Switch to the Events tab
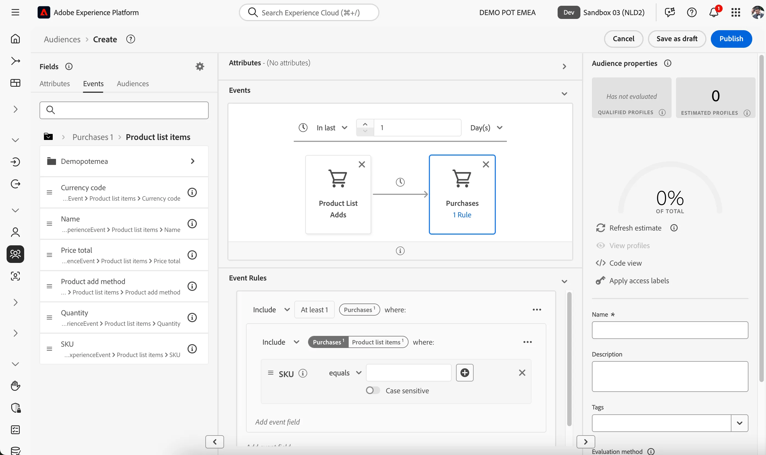Screen dimensions: 766x455 coord(93,84)
